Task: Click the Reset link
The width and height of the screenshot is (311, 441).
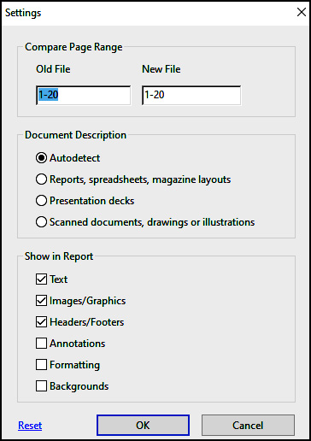Action: (x=30, y=426)
